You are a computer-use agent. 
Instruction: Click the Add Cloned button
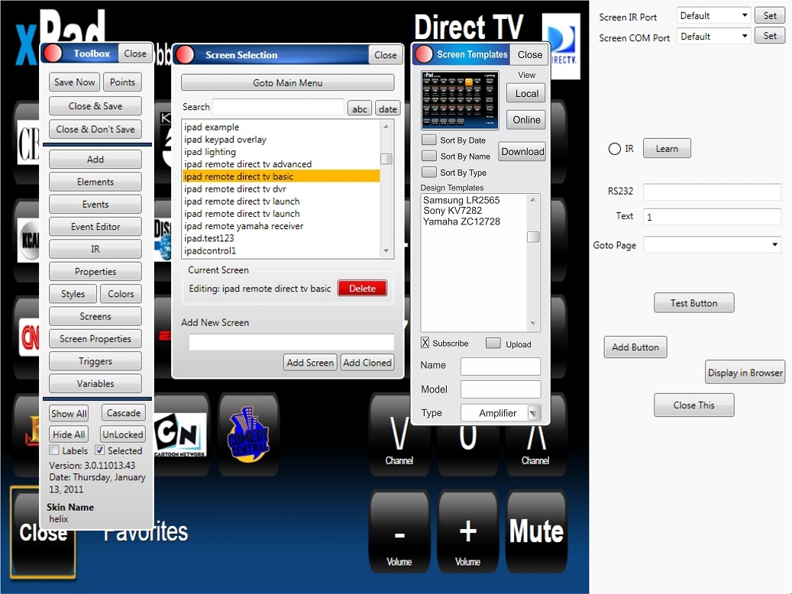[x=367, y=363]
